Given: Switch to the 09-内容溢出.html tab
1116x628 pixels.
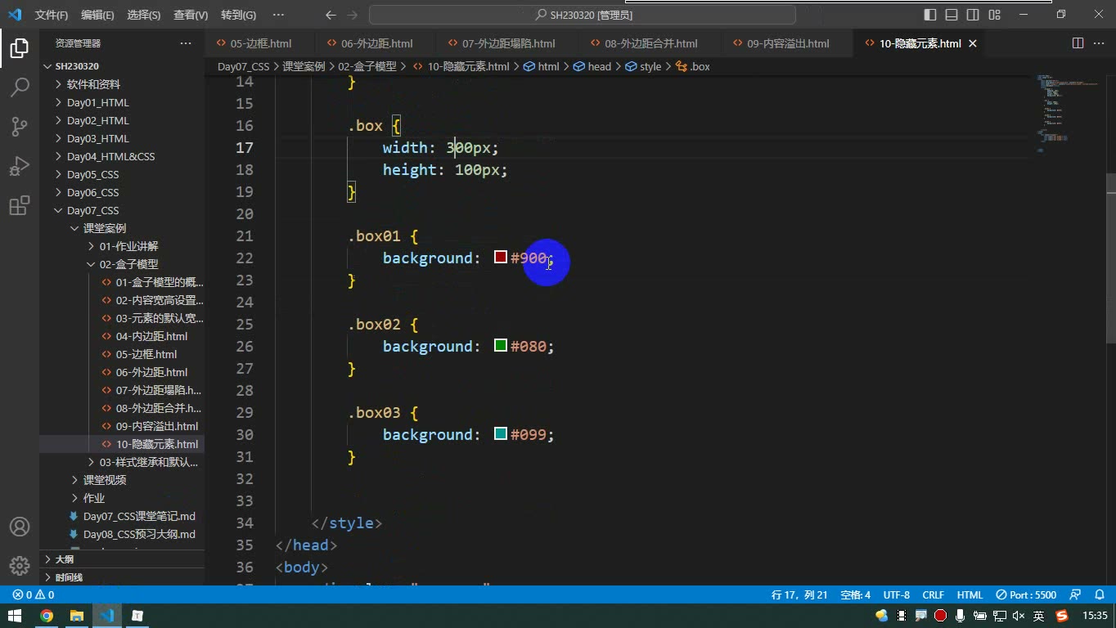Looking at the screenshot, I should tap(787, 43).
